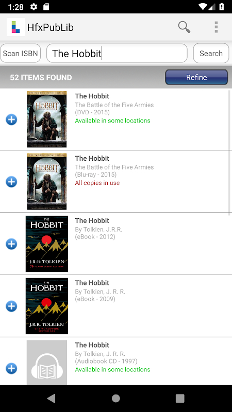Screen dimensions: 232x412
Task: Click the Search button
Action: (x=211, y=54)
